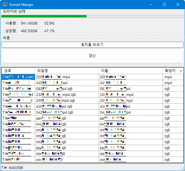
Task: Click the 52.9% usage percentage text
Action: pyautogui.click(x=49, y=23)
